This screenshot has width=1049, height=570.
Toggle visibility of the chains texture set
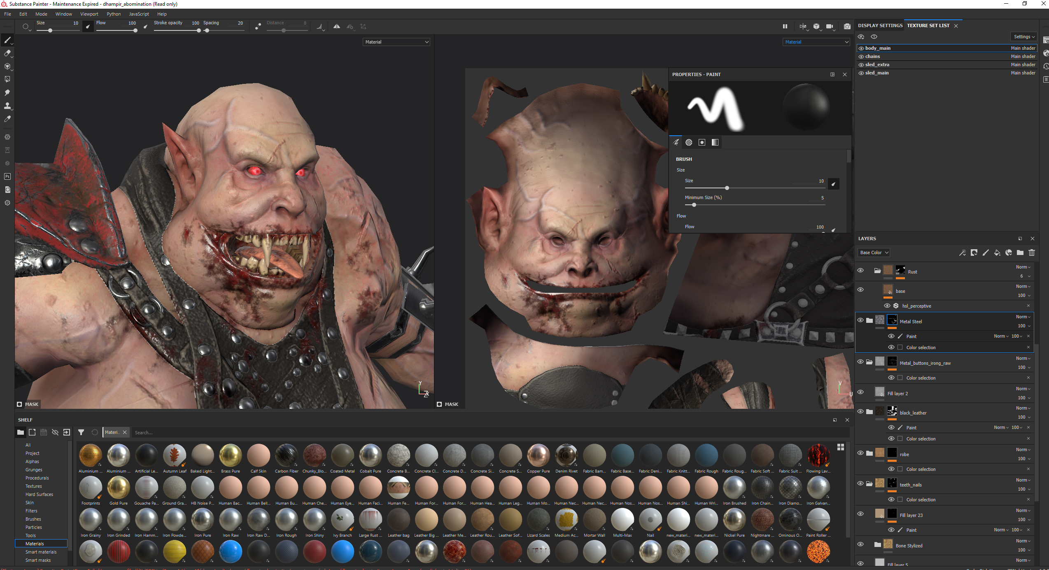(x=861, y=56)
